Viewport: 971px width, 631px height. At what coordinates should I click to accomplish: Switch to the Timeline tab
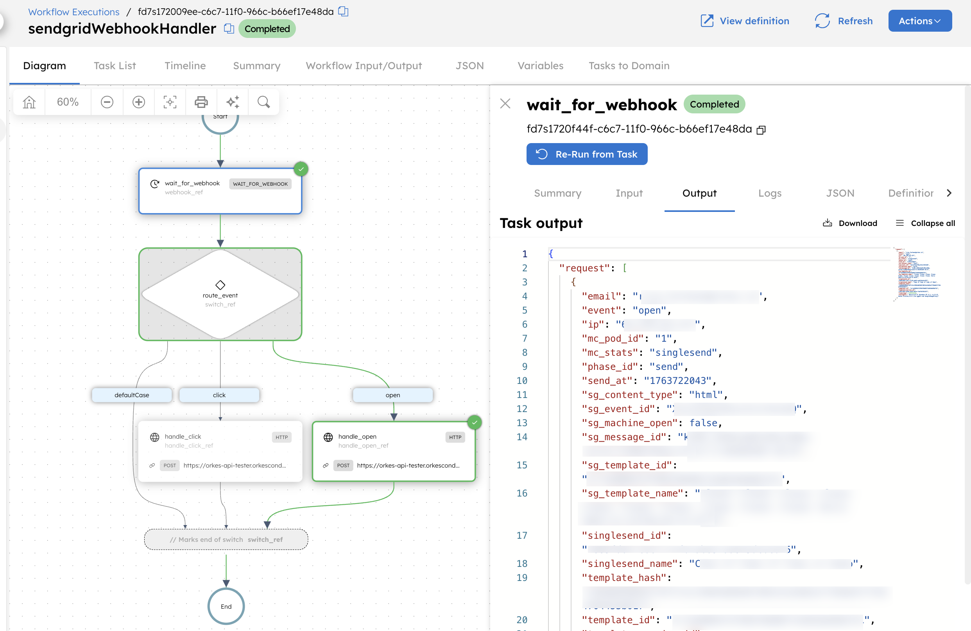(185, 66)
